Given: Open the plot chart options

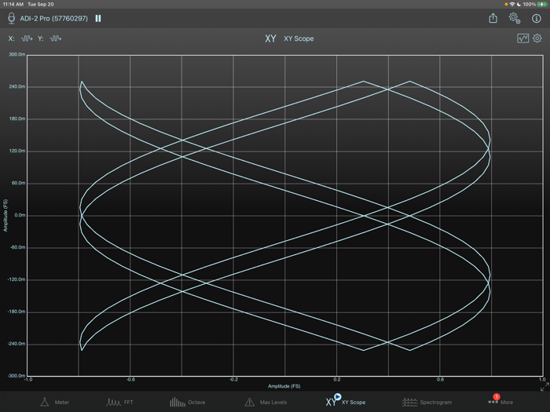Looking at the screenshot, I should click(x=522, y=38).
